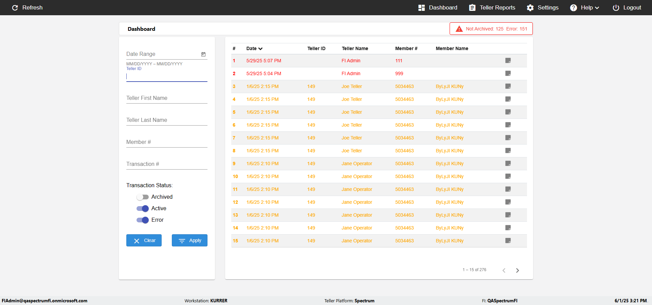The image size is (652, 305).
Task: Open Teller Reports from top menu
Action: (492, 7)
